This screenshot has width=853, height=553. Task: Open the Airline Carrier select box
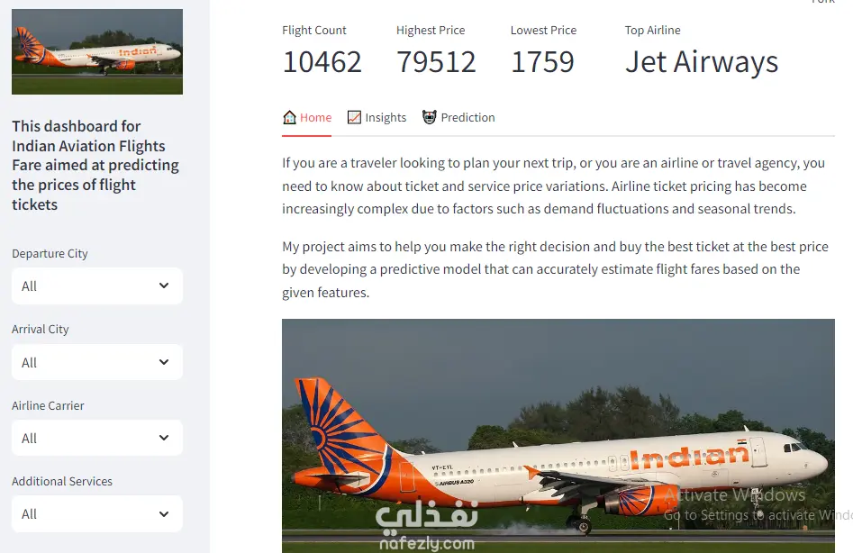click(x=97, y=438)
